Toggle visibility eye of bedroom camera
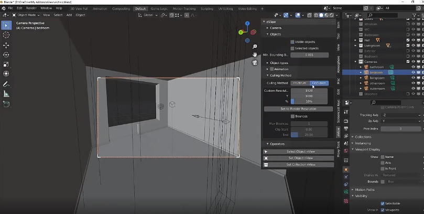 point(414,72)
